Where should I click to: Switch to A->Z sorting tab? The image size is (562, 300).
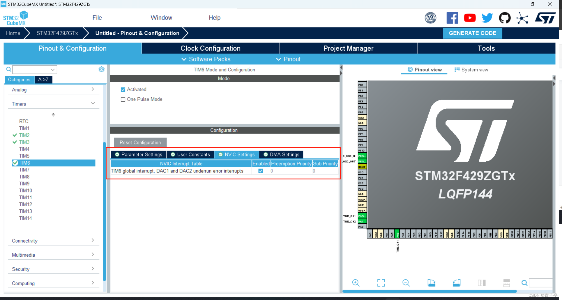(x=43, y=80)
